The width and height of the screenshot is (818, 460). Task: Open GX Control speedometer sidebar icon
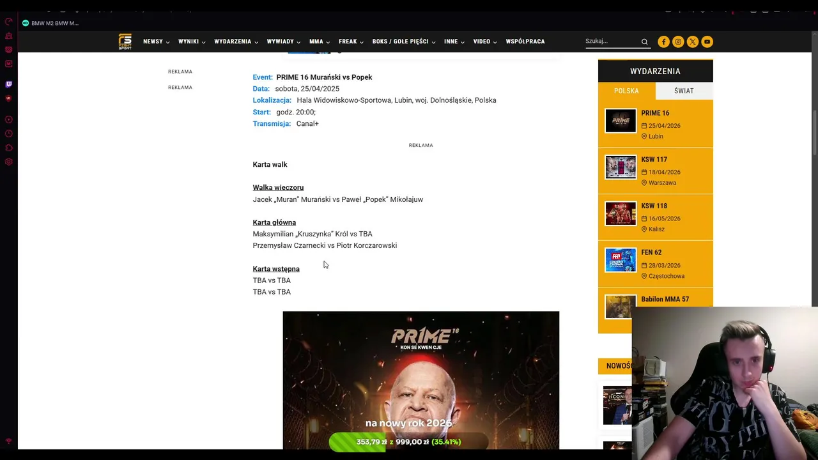coord(9,21)
